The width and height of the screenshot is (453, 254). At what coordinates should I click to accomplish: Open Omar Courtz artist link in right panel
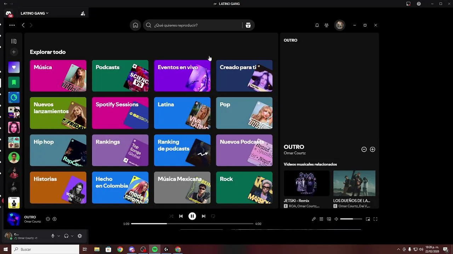(295, 153)
